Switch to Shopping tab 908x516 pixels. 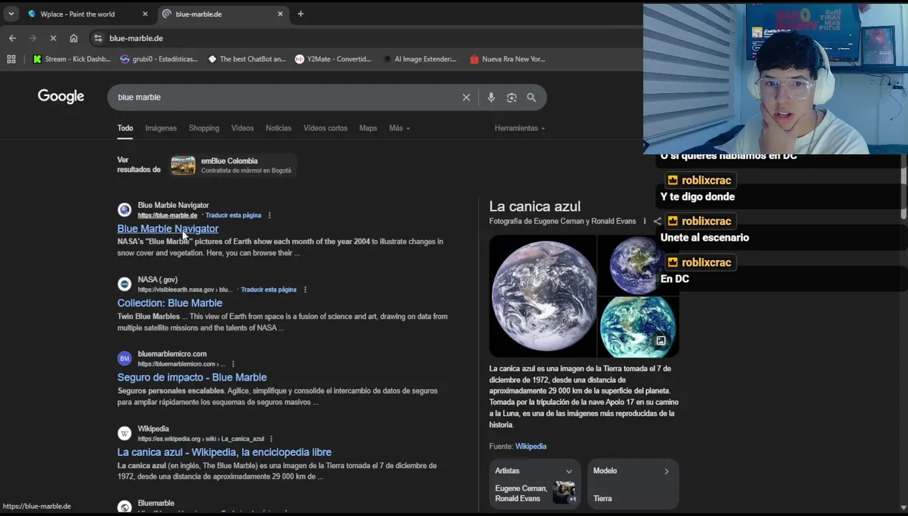204,128
